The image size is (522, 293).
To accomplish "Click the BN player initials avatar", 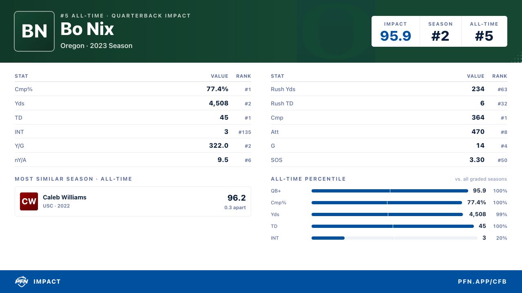I will 34,31.
